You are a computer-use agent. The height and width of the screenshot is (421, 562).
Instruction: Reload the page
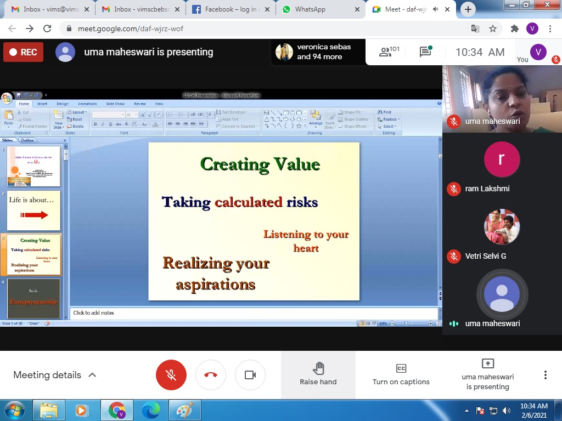[x=47, y=29]
